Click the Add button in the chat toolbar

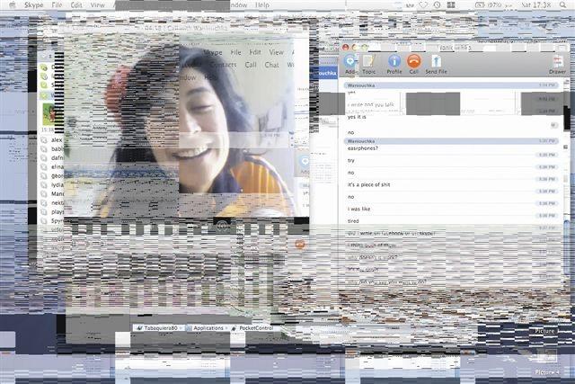(350, 64)
